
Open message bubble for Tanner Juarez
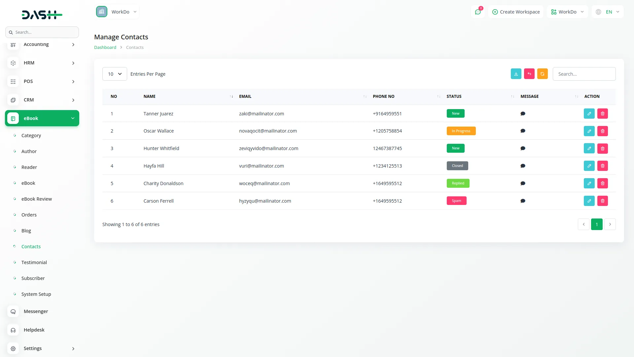coord(523,114)
